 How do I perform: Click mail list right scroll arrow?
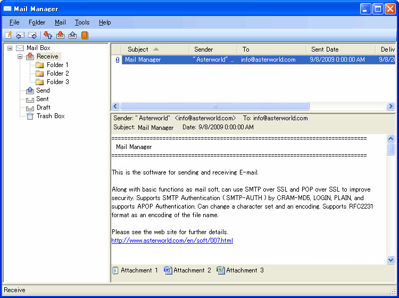[x=390, y=106]
